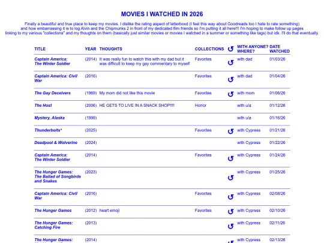Click the THOUGHTS column header
The image size is (324, 243).
[x=111, y=49]
